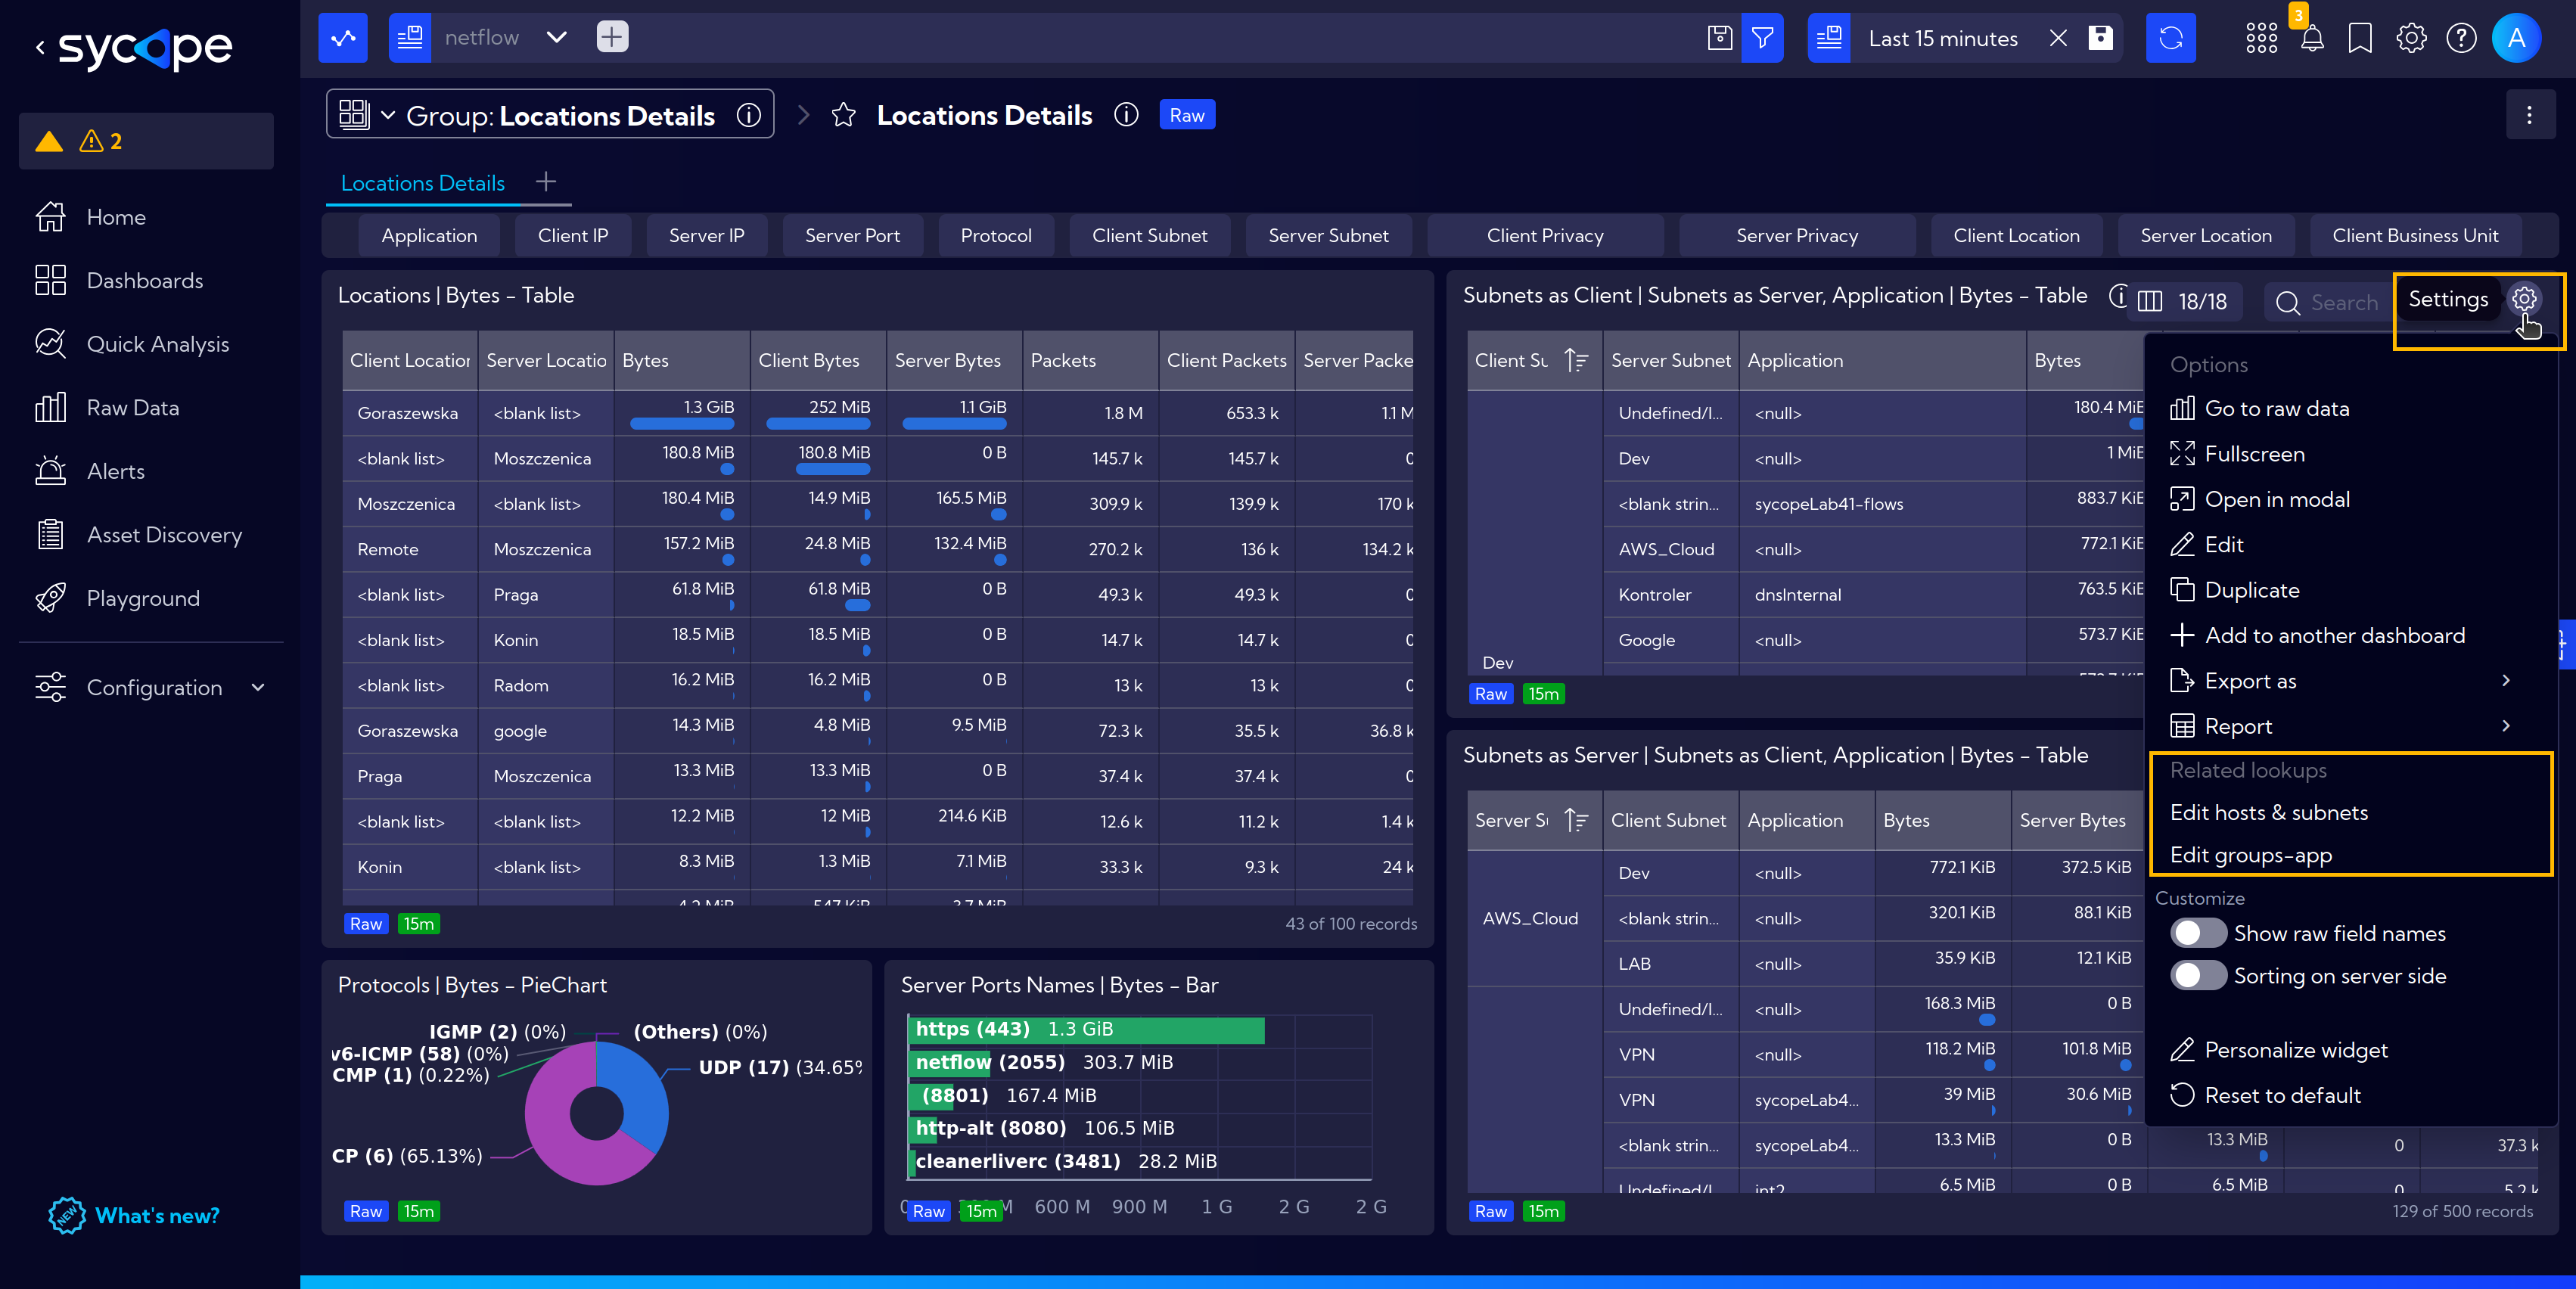The width and height of the screenshot is (2576, 1289).
Task: Click the time range preset icon
Action: point(1829,38)
